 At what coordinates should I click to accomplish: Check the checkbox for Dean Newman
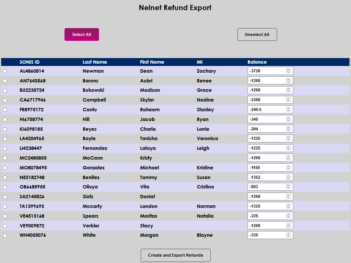click(4, 70)
